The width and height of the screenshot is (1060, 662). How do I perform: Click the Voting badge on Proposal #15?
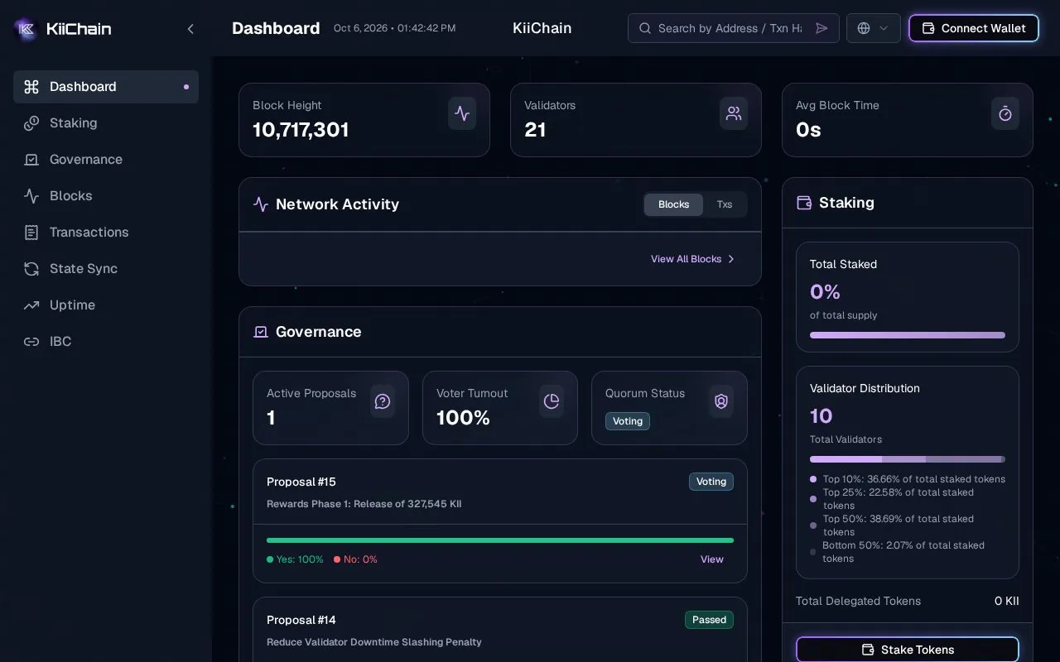tap(711, 482)
